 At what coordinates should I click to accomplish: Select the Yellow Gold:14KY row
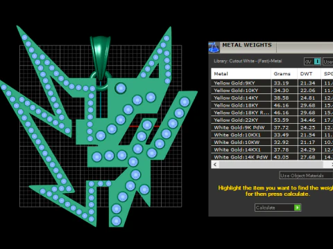click(x=272, y=98)
